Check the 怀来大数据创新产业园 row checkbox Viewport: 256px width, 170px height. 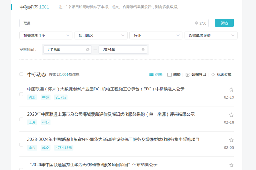click(21, 94)
